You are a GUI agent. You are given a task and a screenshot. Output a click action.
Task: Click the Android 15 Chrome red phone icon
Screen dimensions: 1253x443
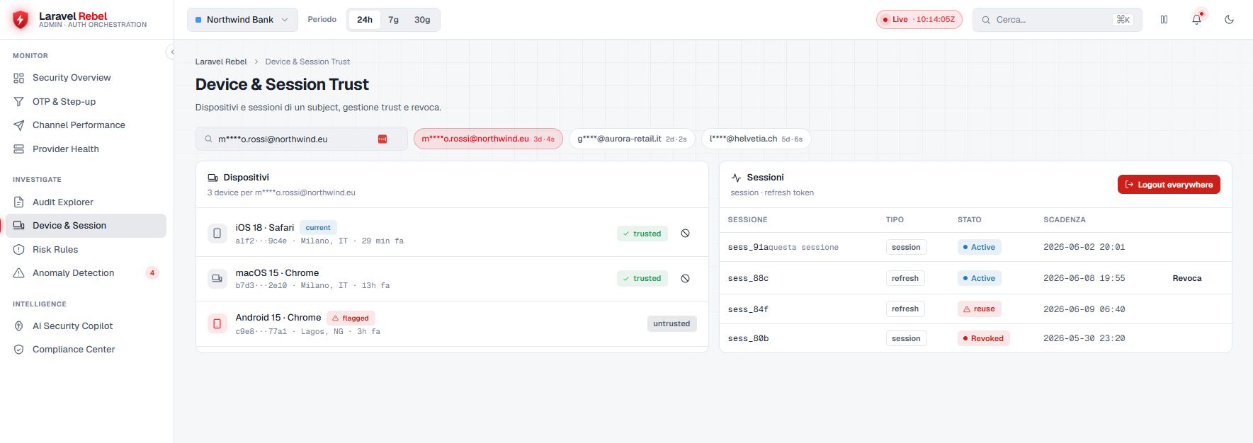217,324
